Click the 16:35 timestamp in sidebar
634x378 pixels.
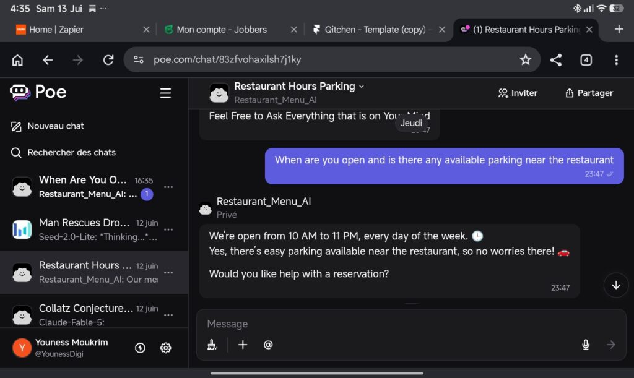[144, 181]
